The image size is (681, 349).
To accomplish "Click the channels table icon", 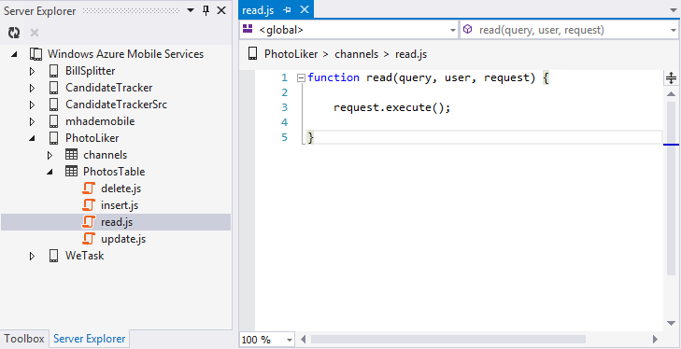I will [71, 155].
